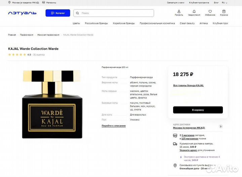Open favorites via heart icon
The width and height of the screenshot is (242, 177).
click(x=210, y=11)
